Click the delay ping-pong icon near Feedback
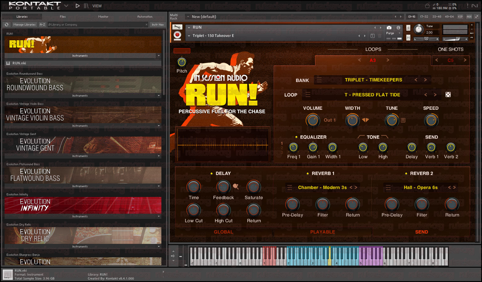This screenshot has width=482, height=282. tap(236, 186)
